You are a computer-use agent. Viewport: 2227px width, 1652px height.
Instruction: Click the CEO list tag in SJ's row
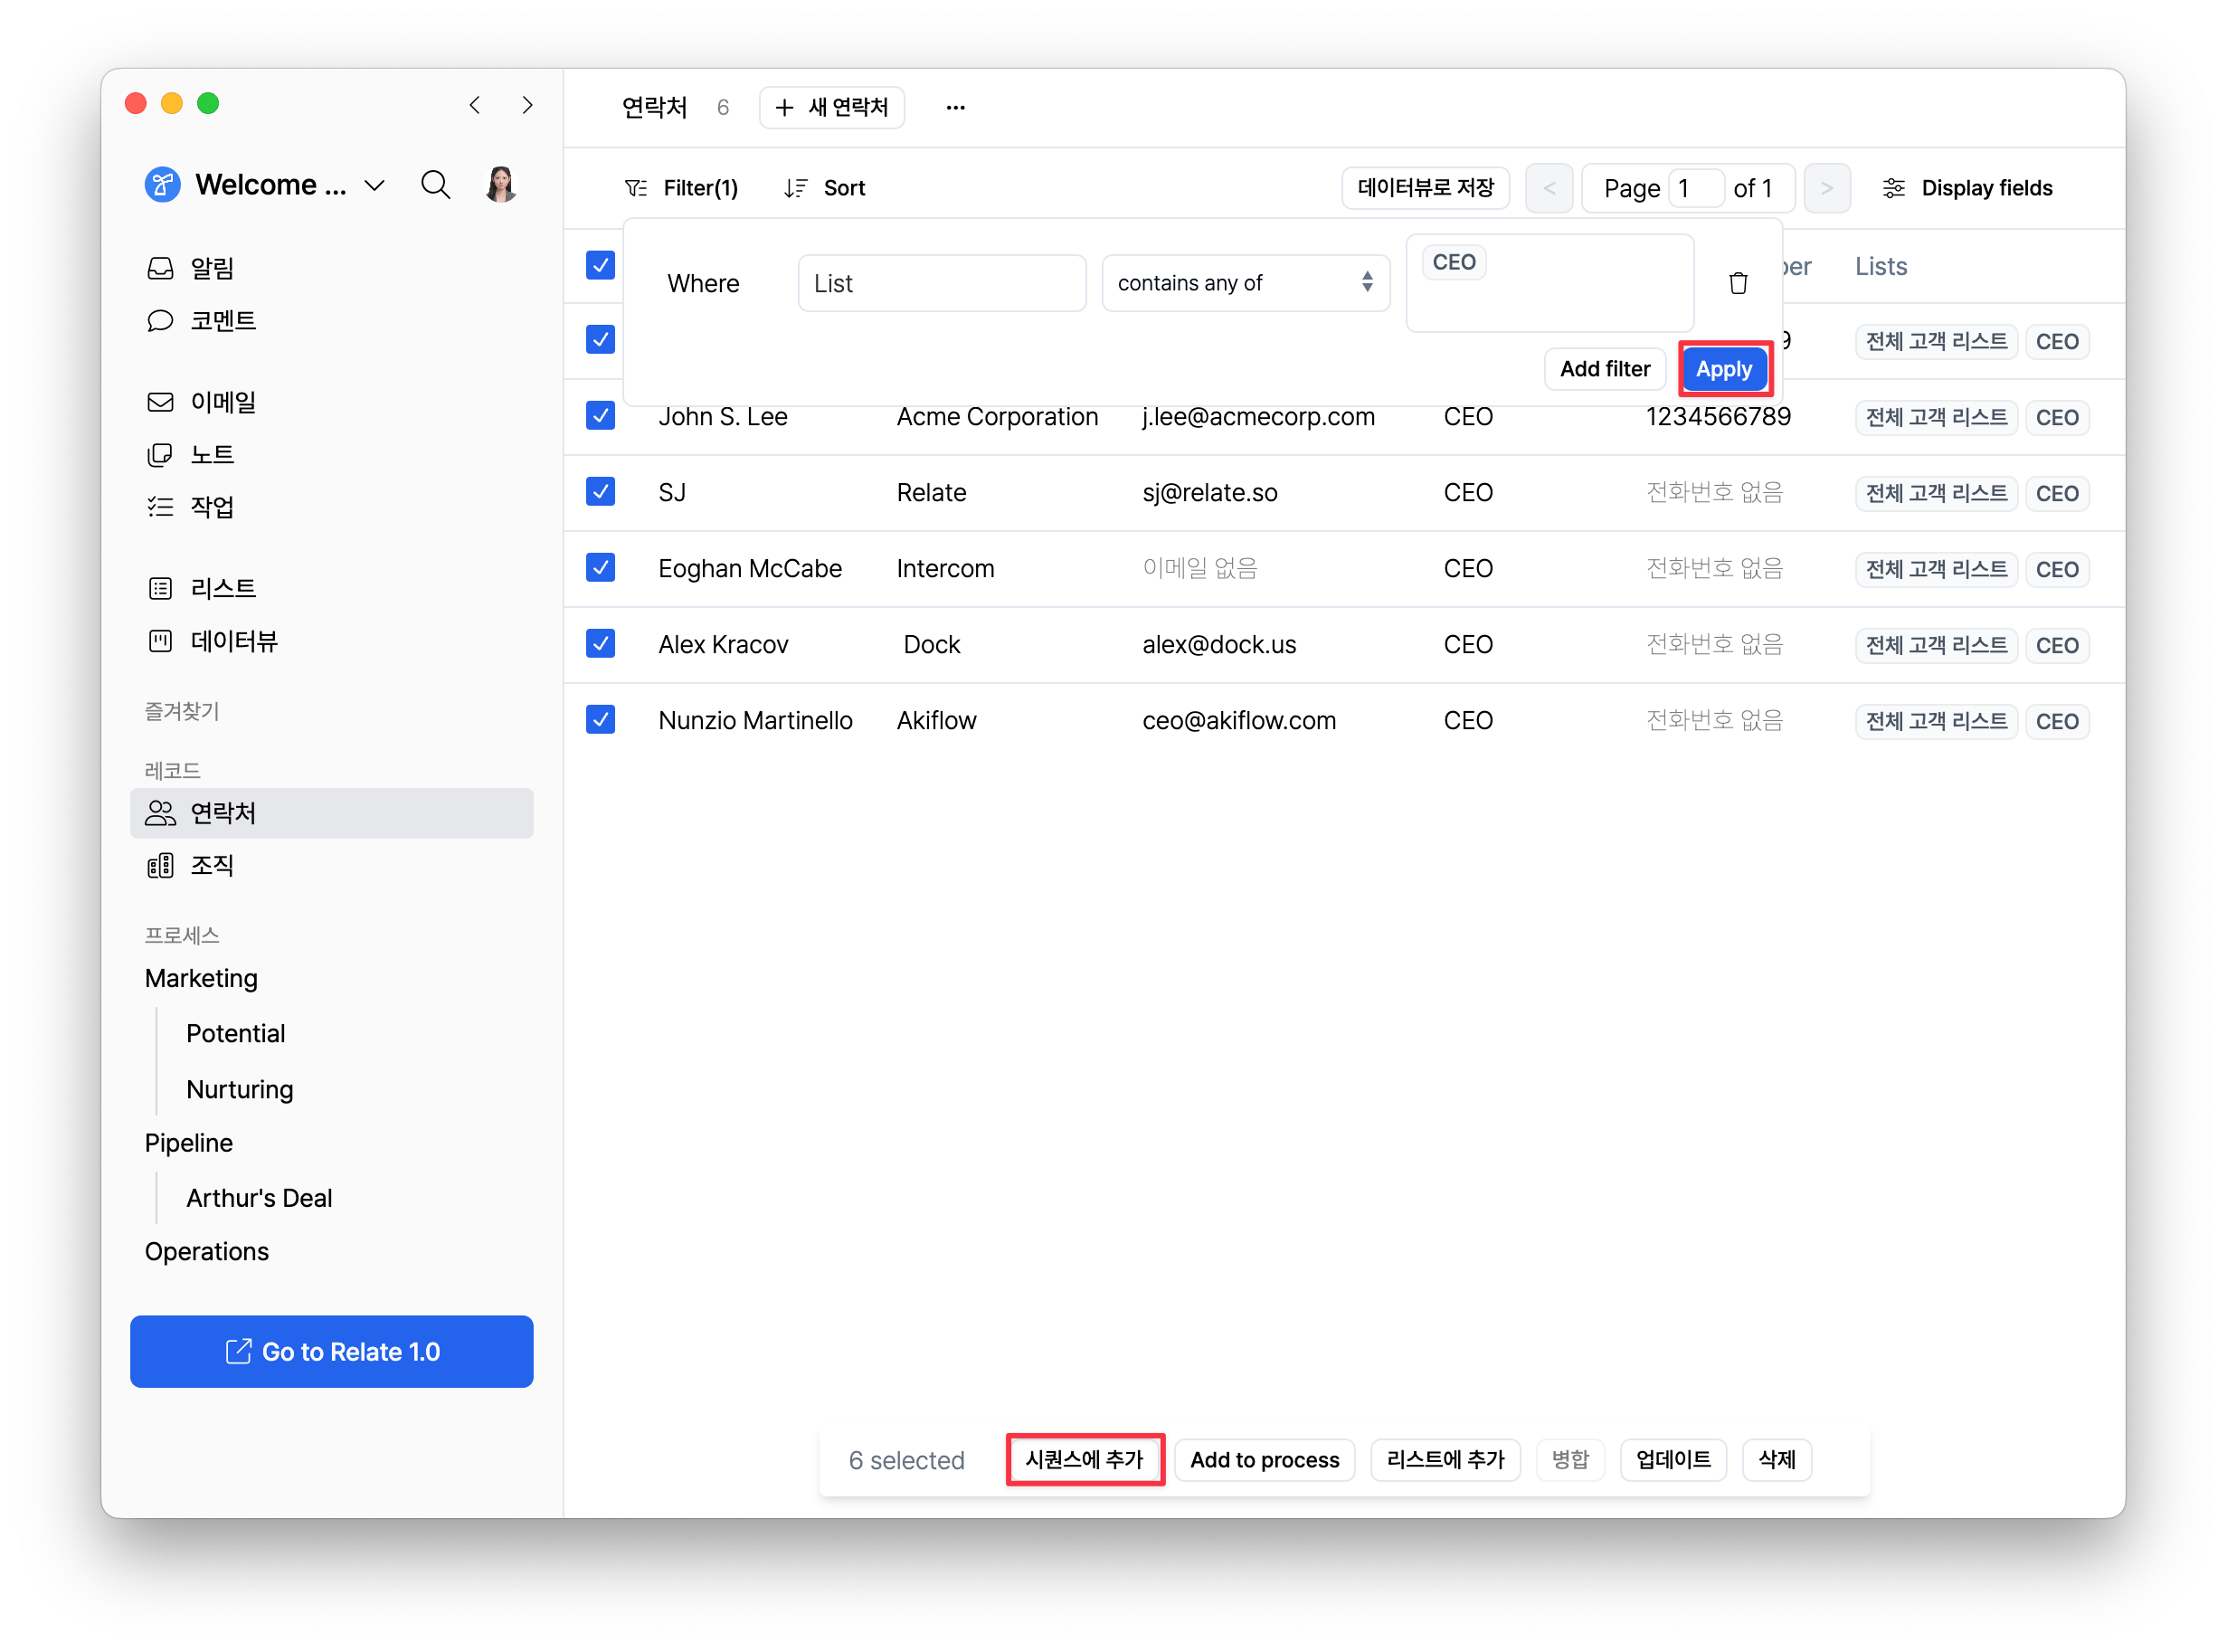coord(2057,494)
